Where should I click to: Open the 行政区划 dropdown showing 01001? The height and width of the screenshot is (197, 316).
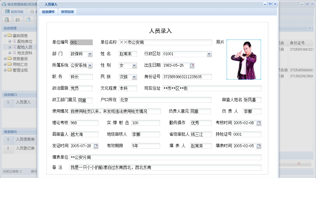(209, 54)
